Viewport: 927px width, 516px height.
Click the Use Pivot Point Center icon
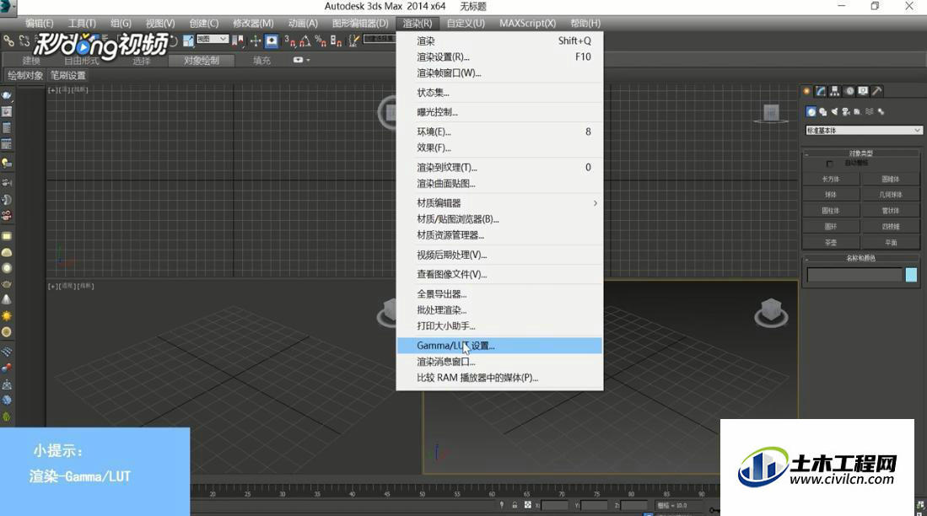pyautogui.click(x=238, y=40)
